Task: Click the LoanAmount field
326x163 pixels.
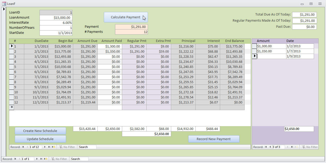Action: point(56,18)
